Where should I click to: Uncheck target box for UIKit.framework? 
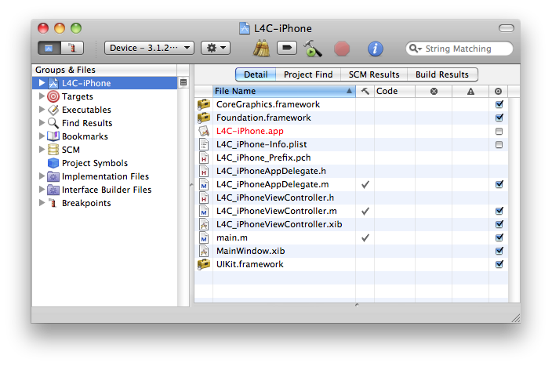click(499, 264)
